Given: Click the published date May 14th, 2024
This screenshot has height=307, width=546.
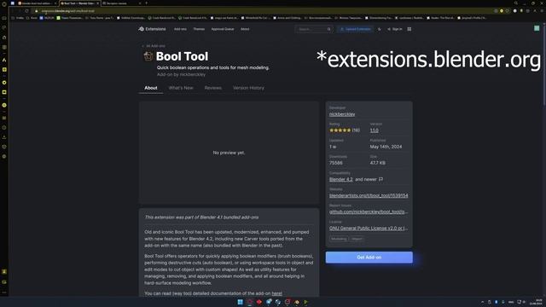Looking at the screenshot, I should click(386, 147).
